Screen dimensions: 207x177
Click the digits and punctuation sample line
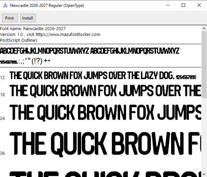pos(25,61)
